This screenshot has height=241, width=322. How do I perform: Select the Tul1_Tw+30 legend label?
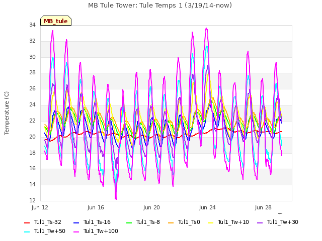pyautogui.click(x=283, y=222)
